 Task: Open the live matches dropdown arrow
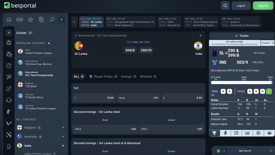(74, 22)
